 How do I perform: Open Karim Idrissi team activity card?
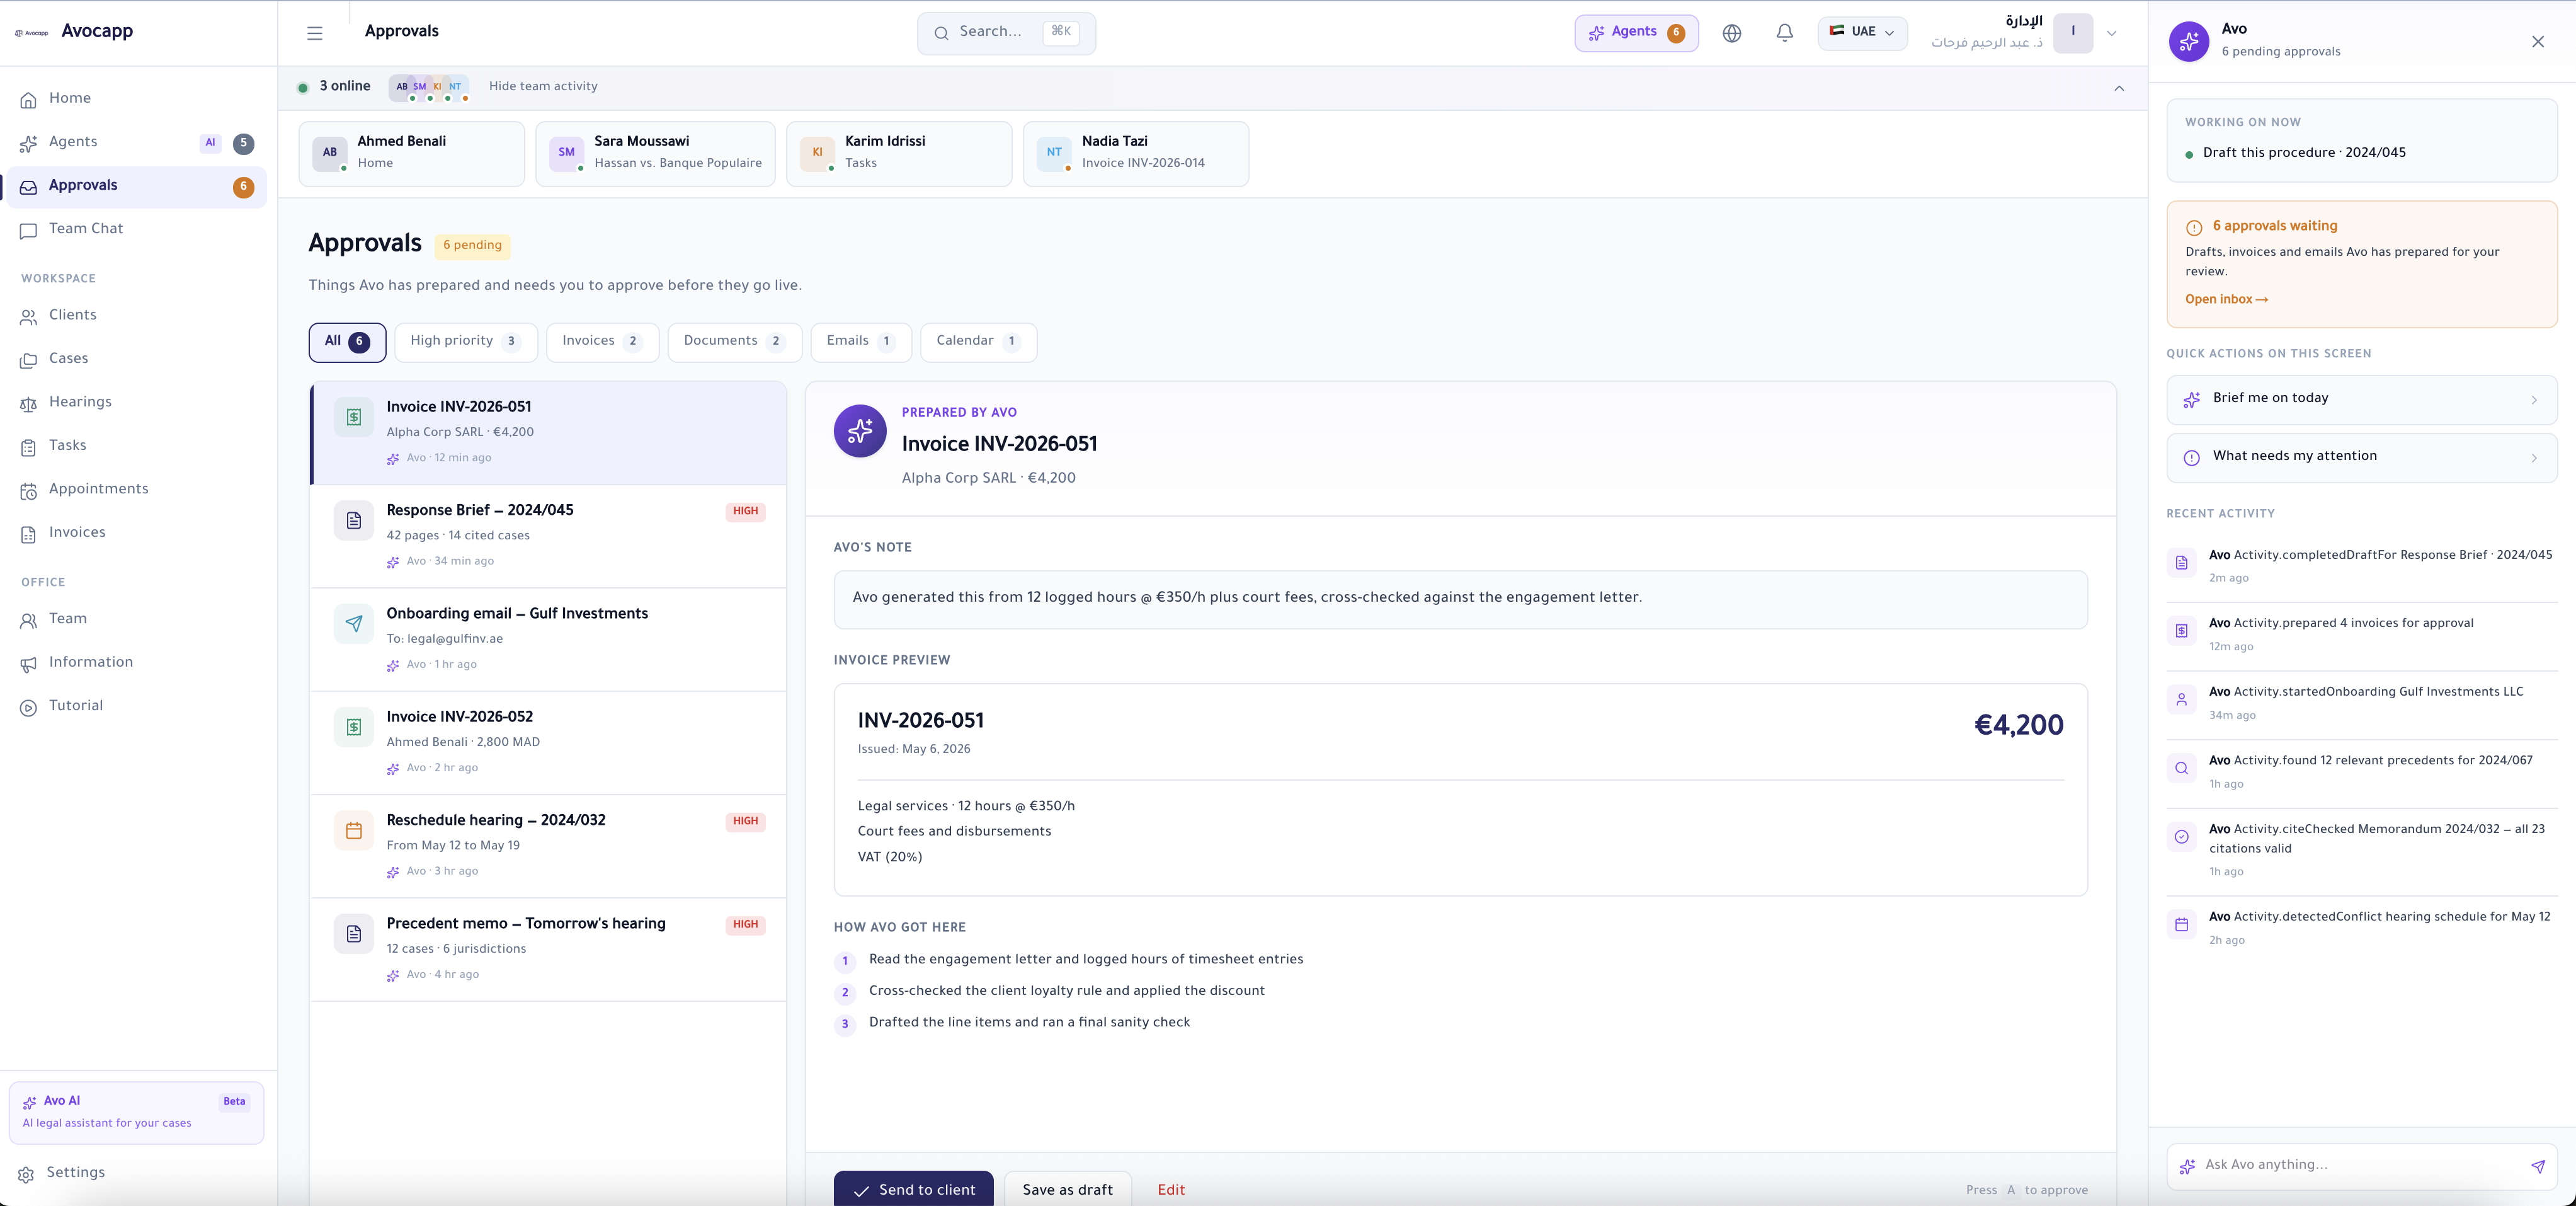(899, 153)
